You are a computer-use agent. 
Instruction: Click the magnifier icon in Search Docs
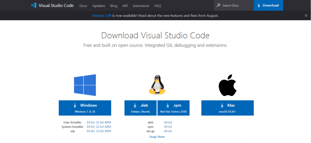point(218,5)
